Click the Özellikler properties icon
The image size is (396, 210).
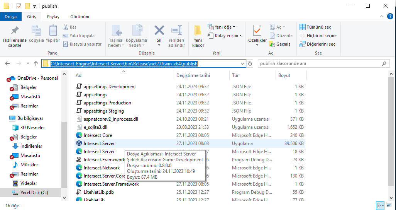257,30
